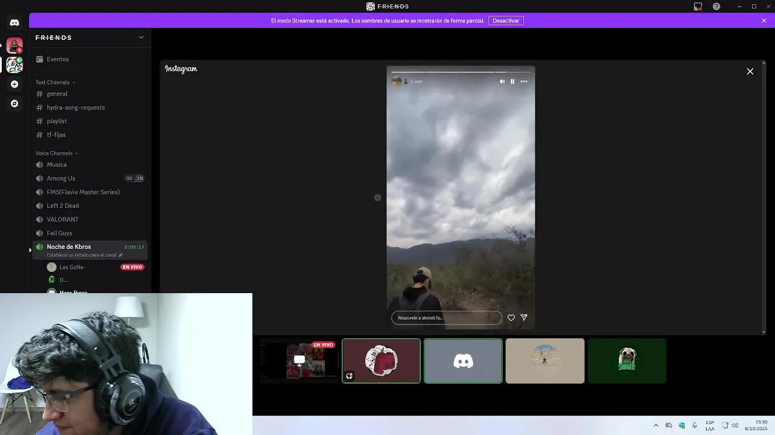Click the Instagram logo in stream

tap(181, 69)
